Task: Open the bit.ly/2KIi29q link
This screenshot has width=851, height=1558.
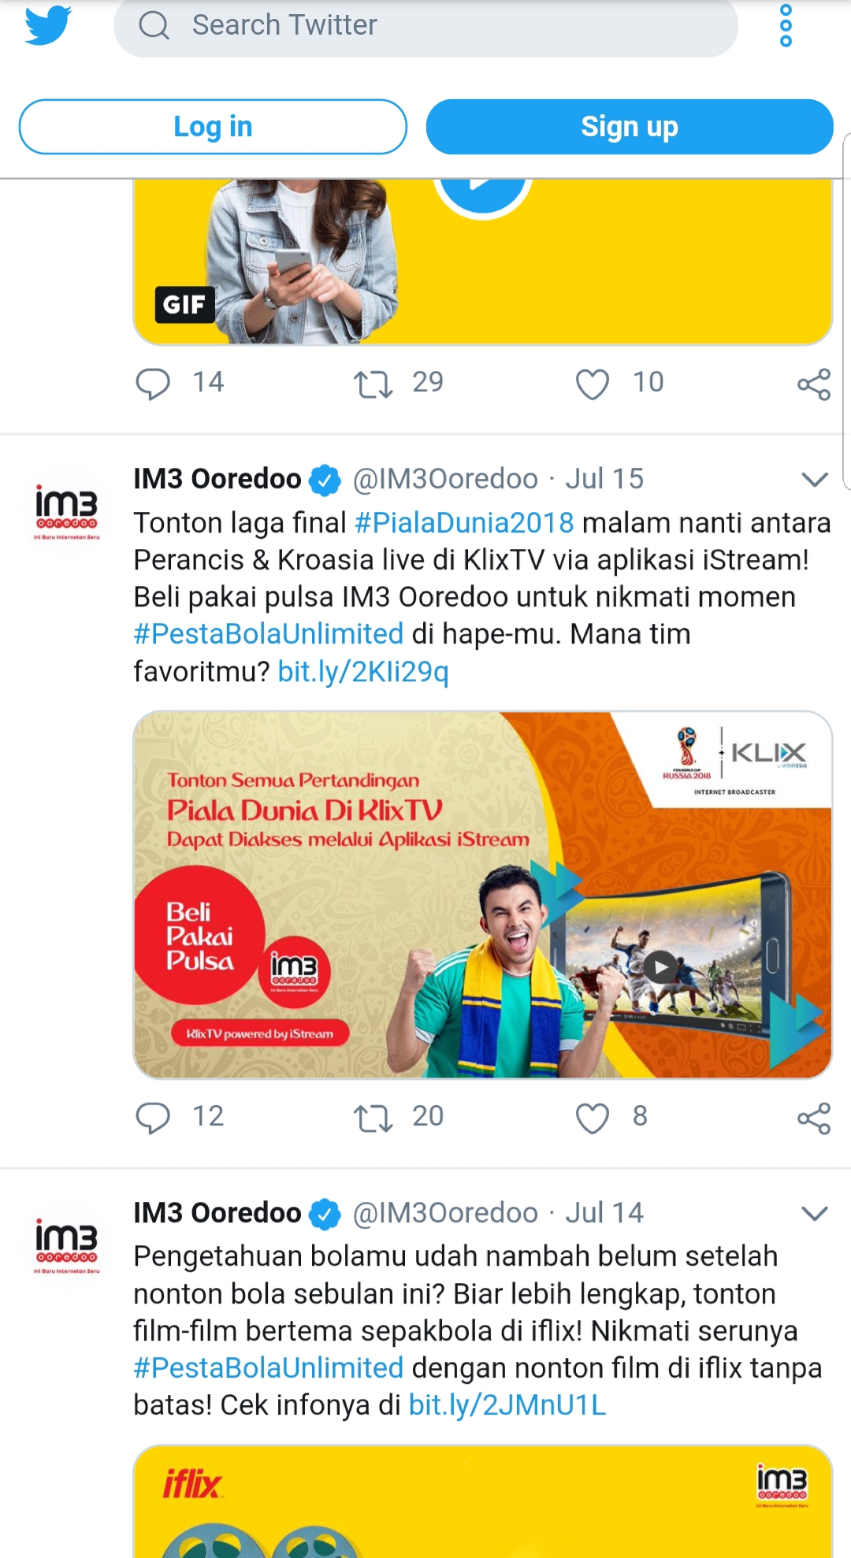Action: [x=363, y=671]
